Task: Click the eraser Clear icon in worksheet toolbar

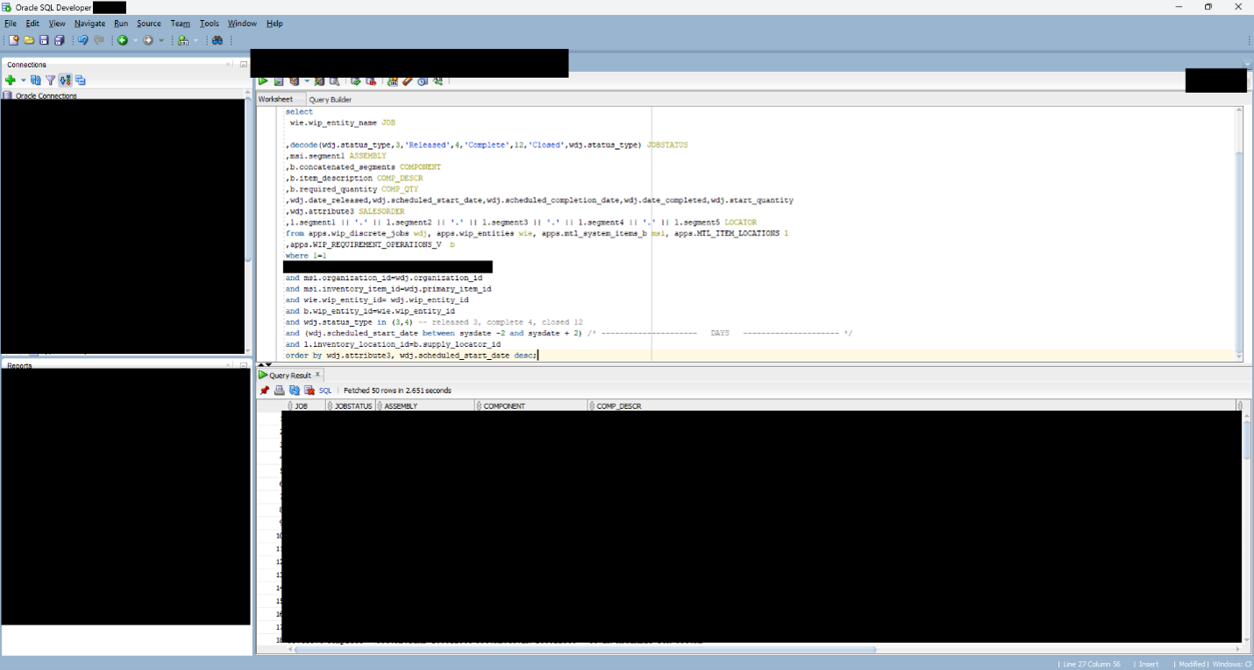Action: [x=407, y=81]
